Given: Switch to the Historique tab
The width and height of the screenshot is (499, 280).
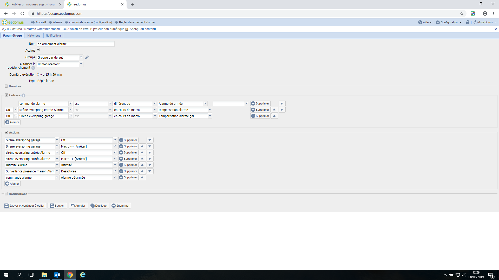Looking at the screenshot, I should click(34, 36).
